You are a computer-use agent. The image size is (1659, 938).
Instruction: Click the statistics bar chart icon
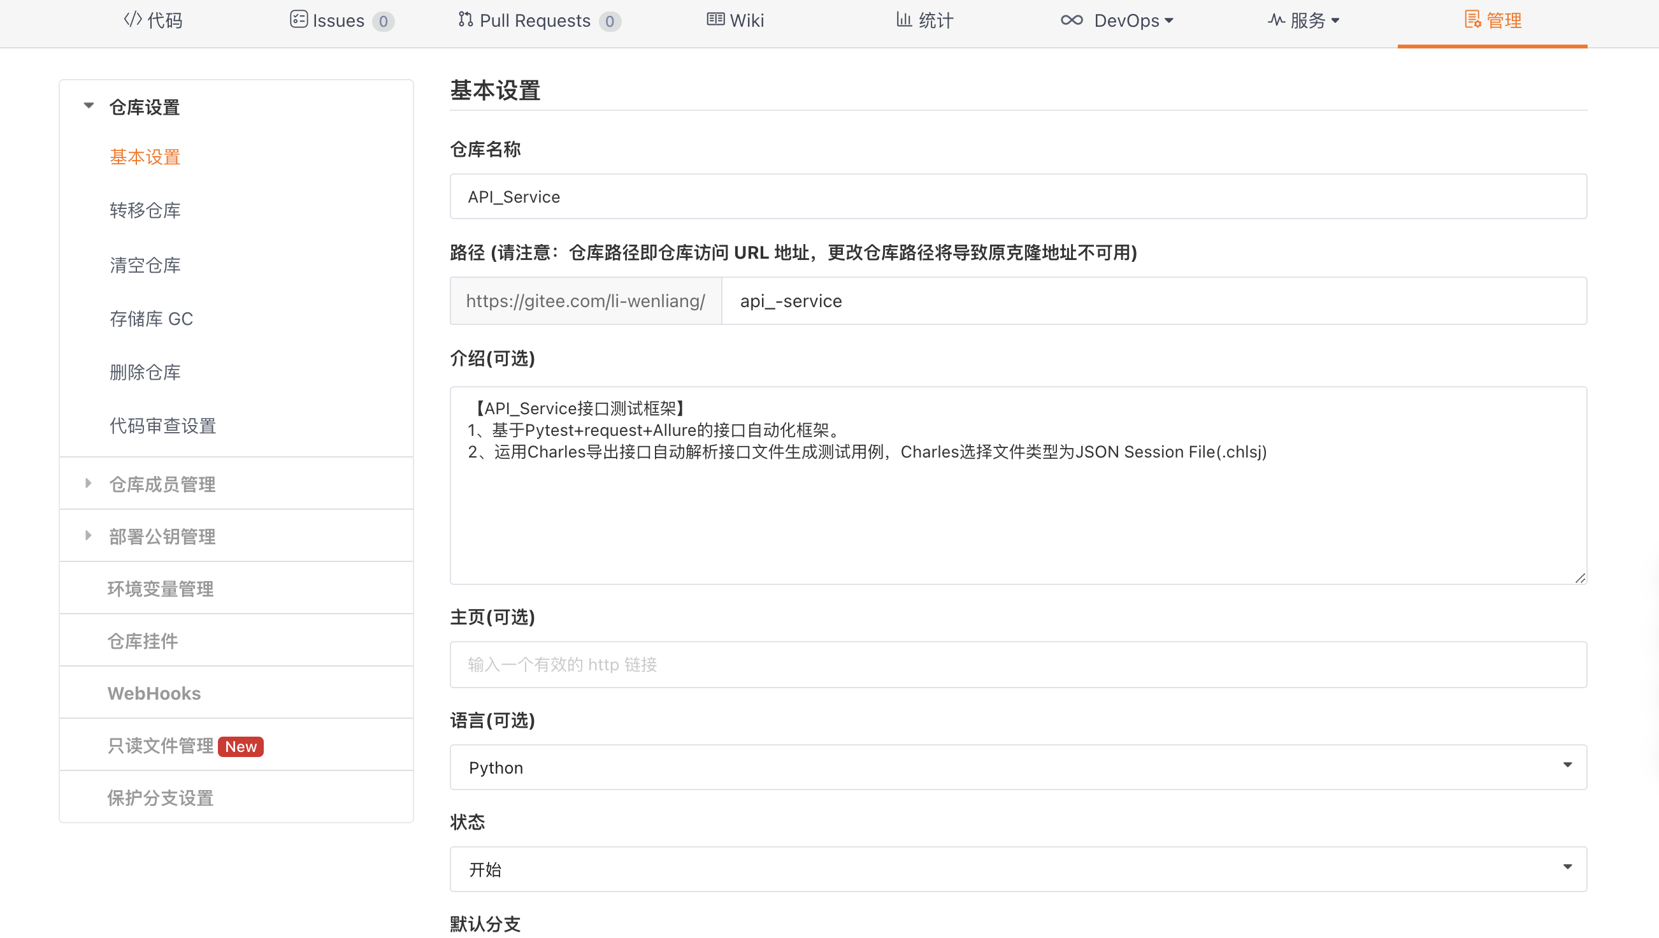[903, 20]
